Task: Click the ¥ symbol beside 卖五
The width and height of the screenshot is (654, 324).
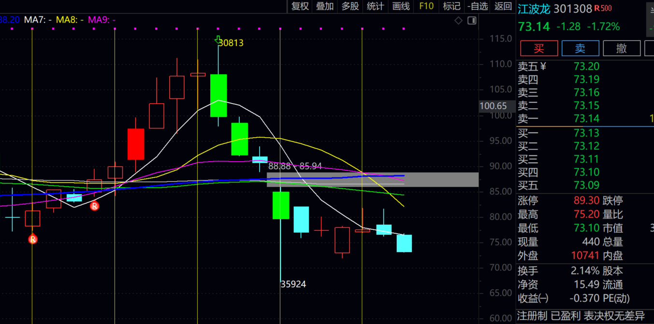Action: 543,67
